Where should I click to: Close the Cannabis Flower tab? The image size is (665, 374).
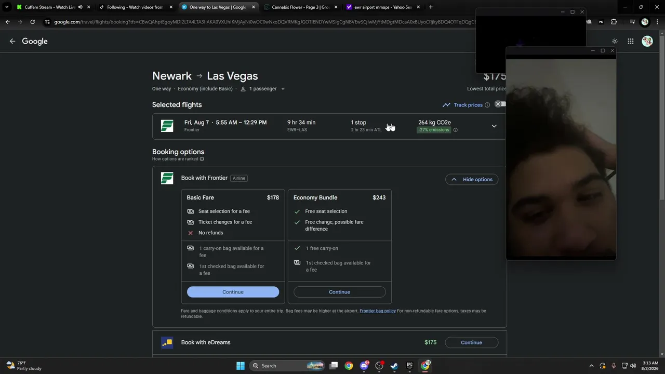click(x=336, y=7)
